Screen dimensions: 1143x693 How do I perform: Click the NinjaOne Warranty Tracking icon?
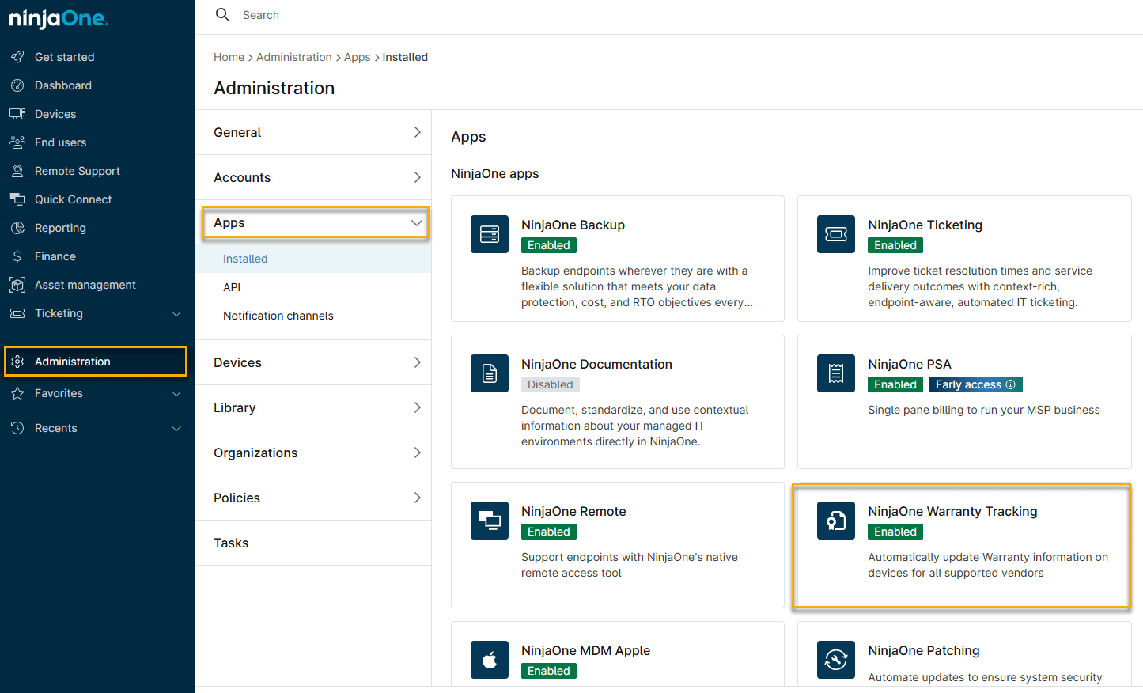(835, 521)
